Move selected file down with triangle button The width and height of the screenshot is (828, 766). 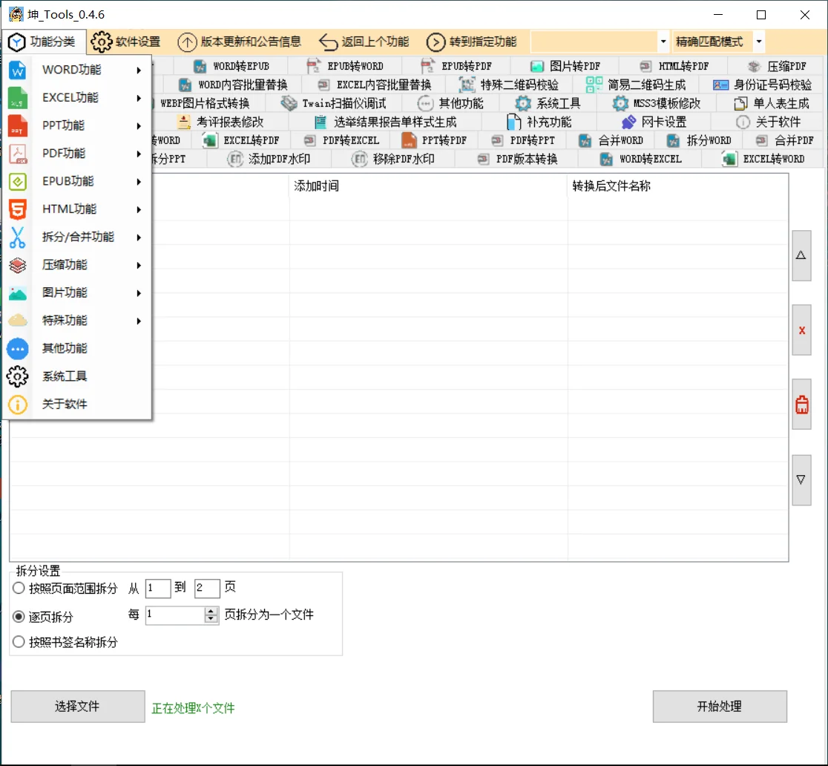[x=801, y=480]
